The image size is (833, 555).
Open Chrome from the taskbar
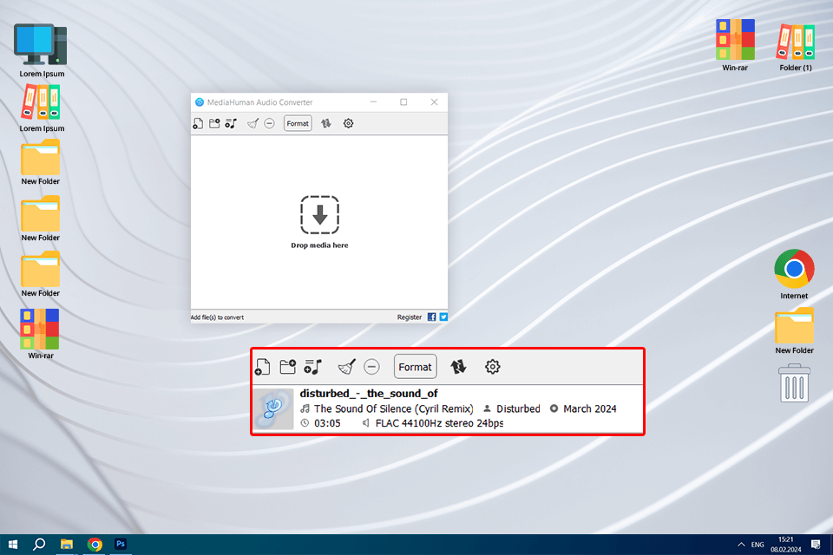point(95,545)
